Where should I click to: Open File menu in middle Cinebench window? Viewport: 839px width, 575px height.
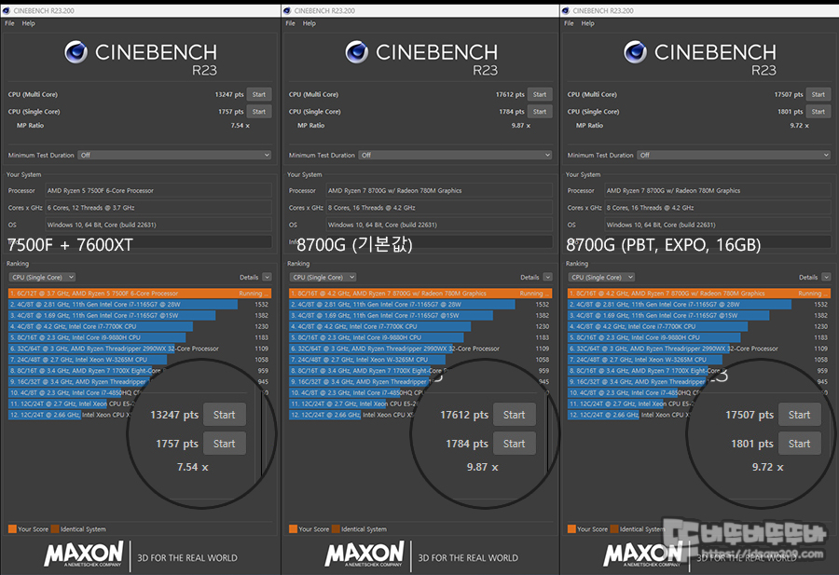coord(291,23)
